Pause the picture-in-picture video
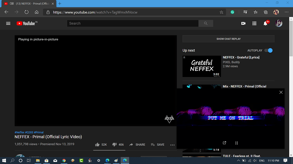Image resolution: width=293 pixels, height=164 pixels. (x=236, y=143)
